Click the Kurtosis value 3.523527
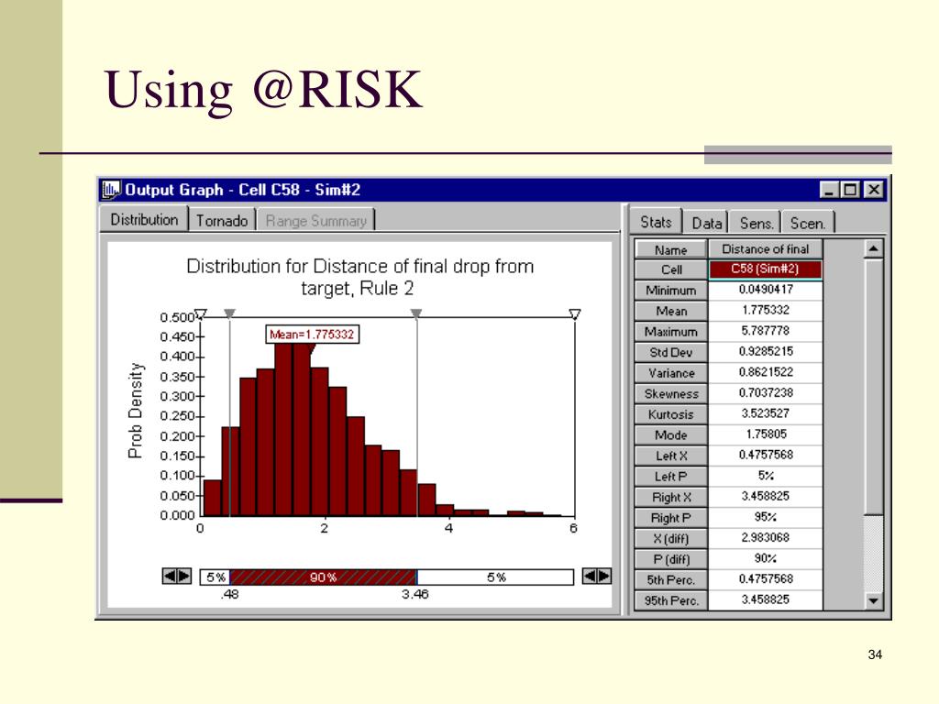The image size is (939, 704). [766, 413]
